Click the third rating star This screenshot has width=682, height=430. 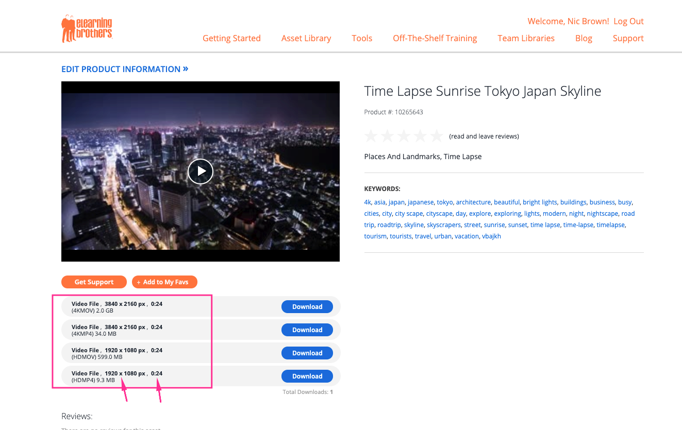[x=404, y=136]
